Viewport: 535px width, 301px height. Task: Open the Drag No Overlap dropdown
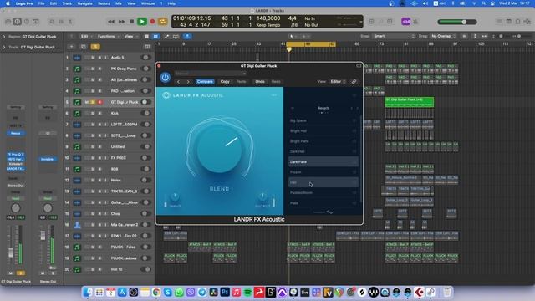point(443,36)
